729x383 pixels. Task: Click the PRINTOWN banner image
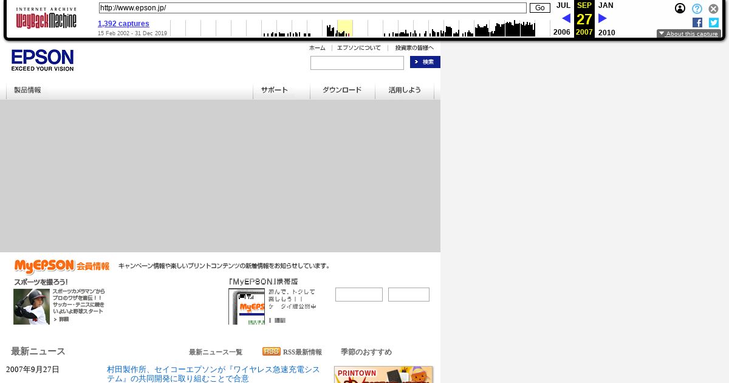coord(383,374)
